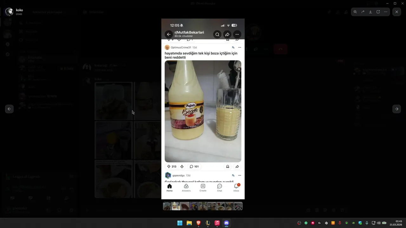Click the enlarged Reddit boza screenshot
This screenshot has width=406, height=228.
[203, 109]
